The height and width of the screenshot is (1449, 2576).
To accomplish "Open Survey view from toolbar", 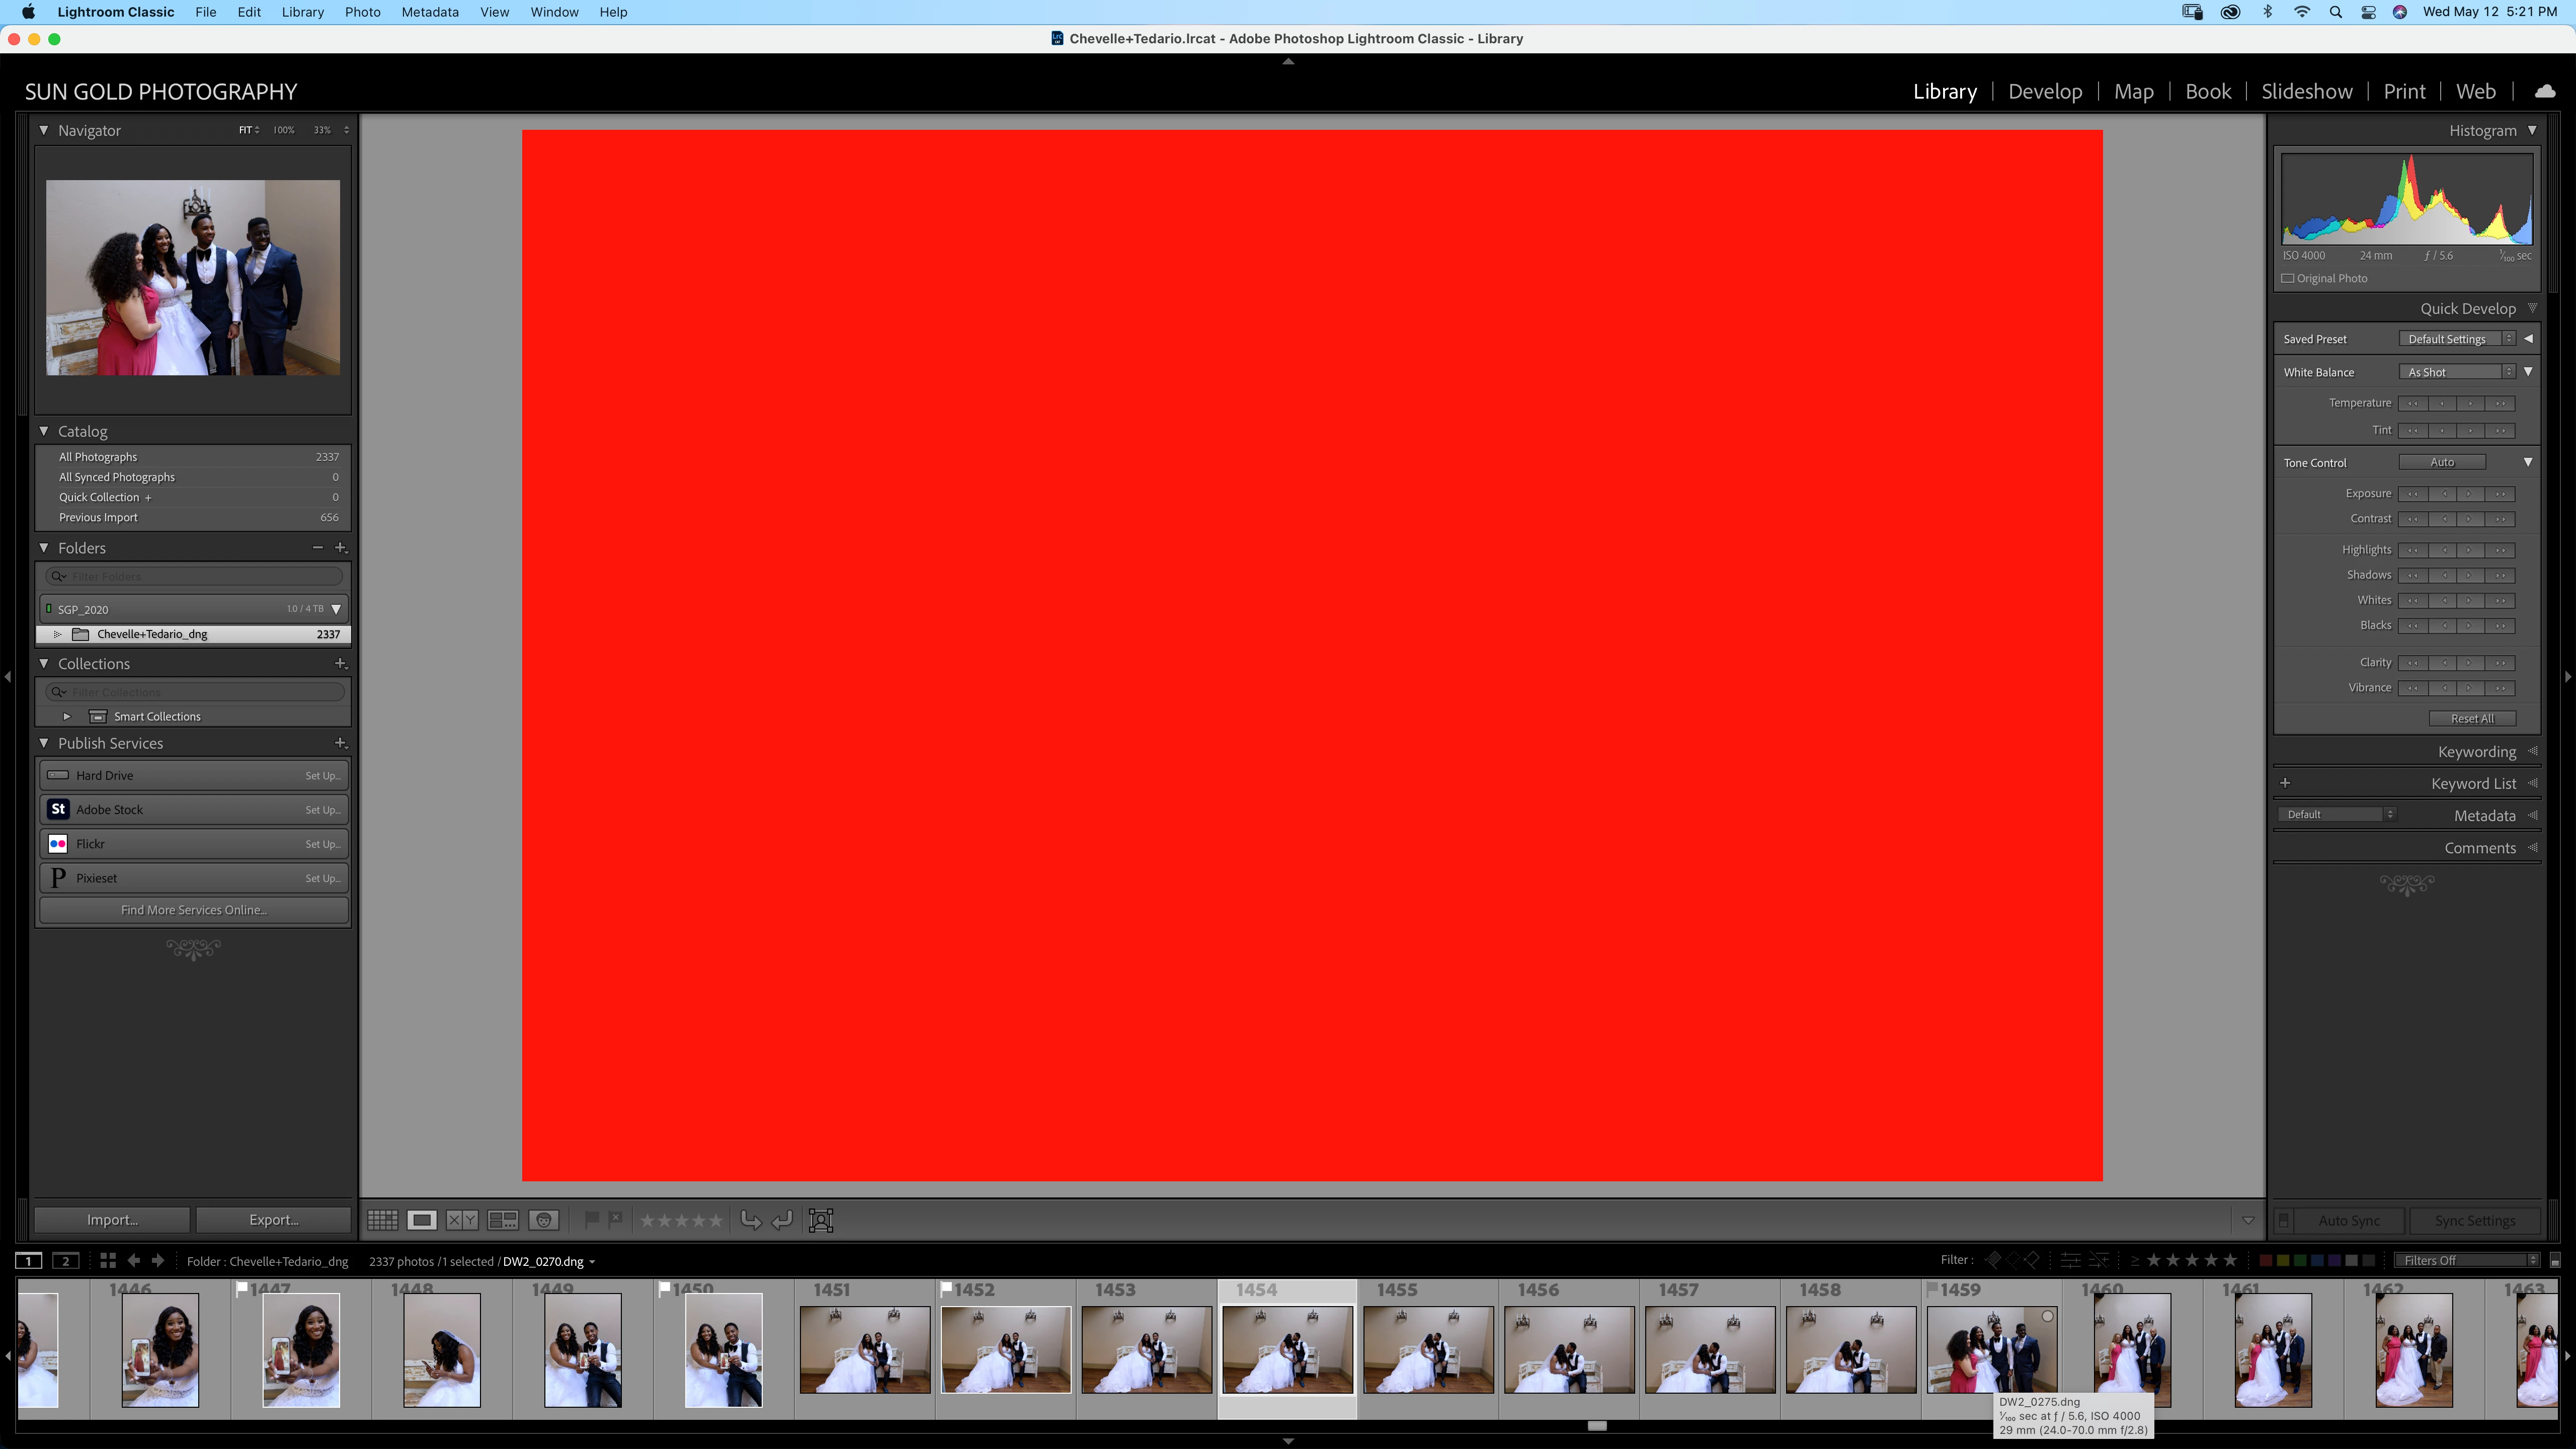I will [x=502, y=1220].
